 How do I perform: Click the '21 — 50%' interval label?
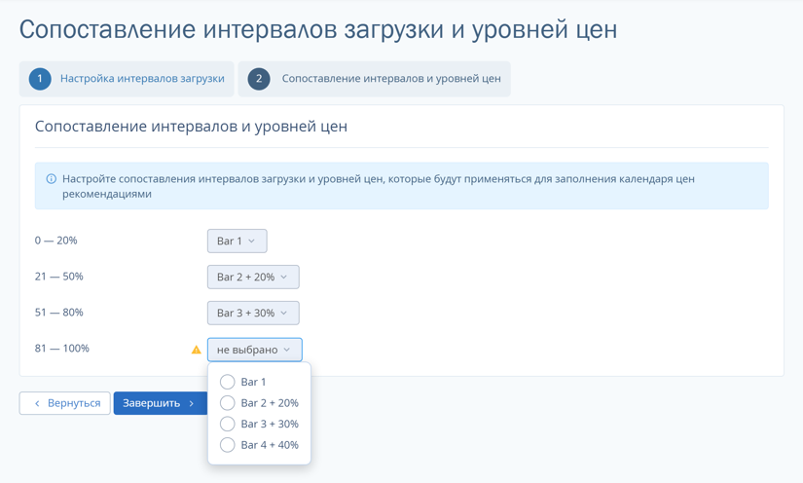(x=59, y=277)
